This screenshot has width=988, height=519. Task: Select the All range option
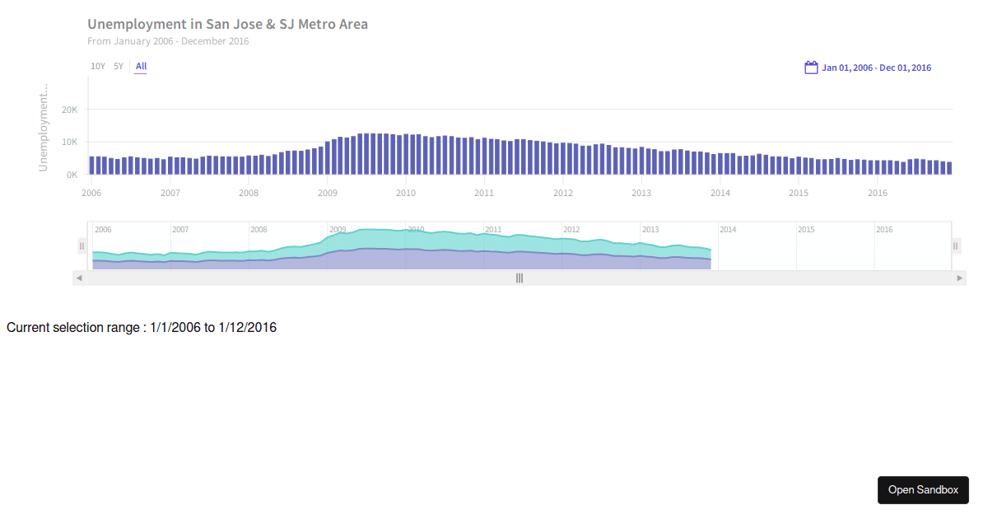click(141, 66)
